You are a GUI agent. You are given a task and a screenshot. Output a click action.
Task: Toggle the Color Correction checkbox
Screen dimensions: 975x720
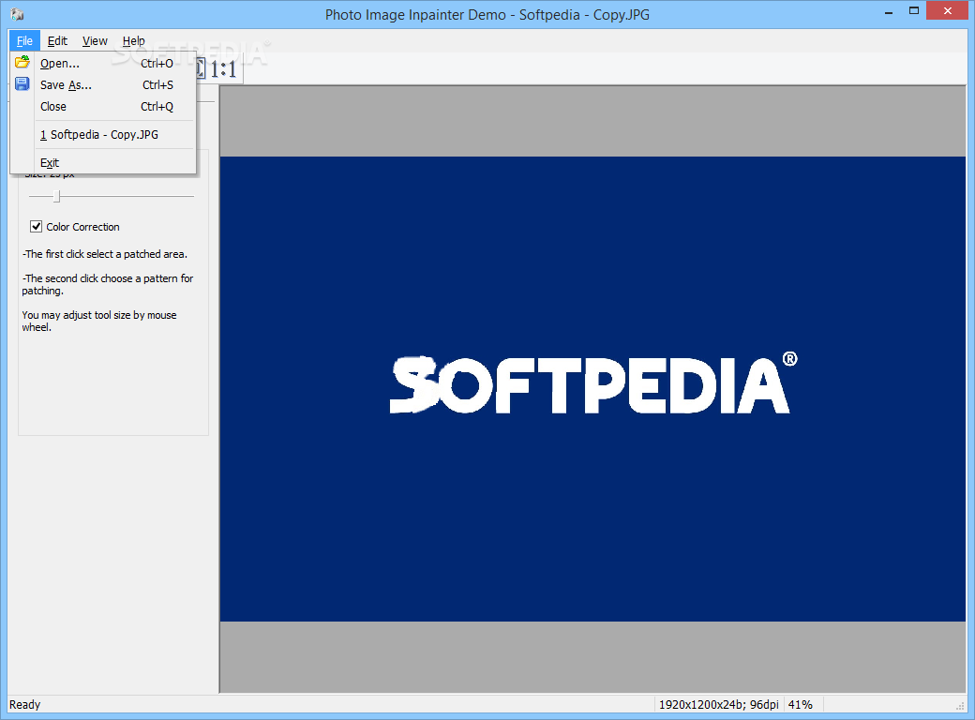click(36, 227)
